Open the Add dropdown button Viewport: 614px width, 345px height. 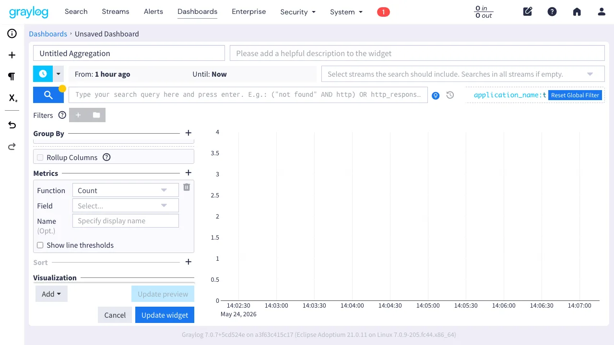click(x=51, y=294)
